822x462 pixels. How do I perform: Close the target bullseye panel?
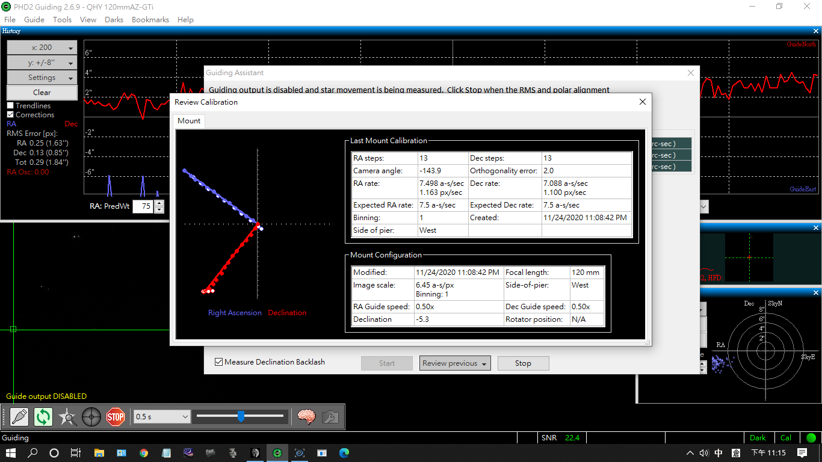point(816,292)
